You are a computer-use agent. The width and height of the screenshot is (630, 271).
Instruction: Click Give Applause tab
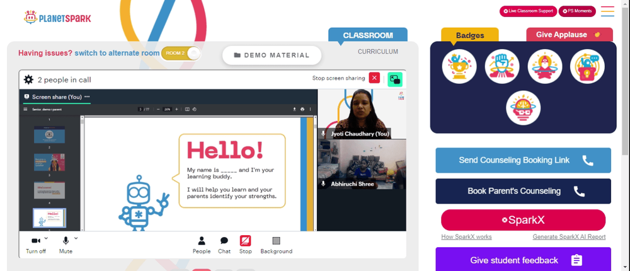pyautogui.click(x=570, y=35)
